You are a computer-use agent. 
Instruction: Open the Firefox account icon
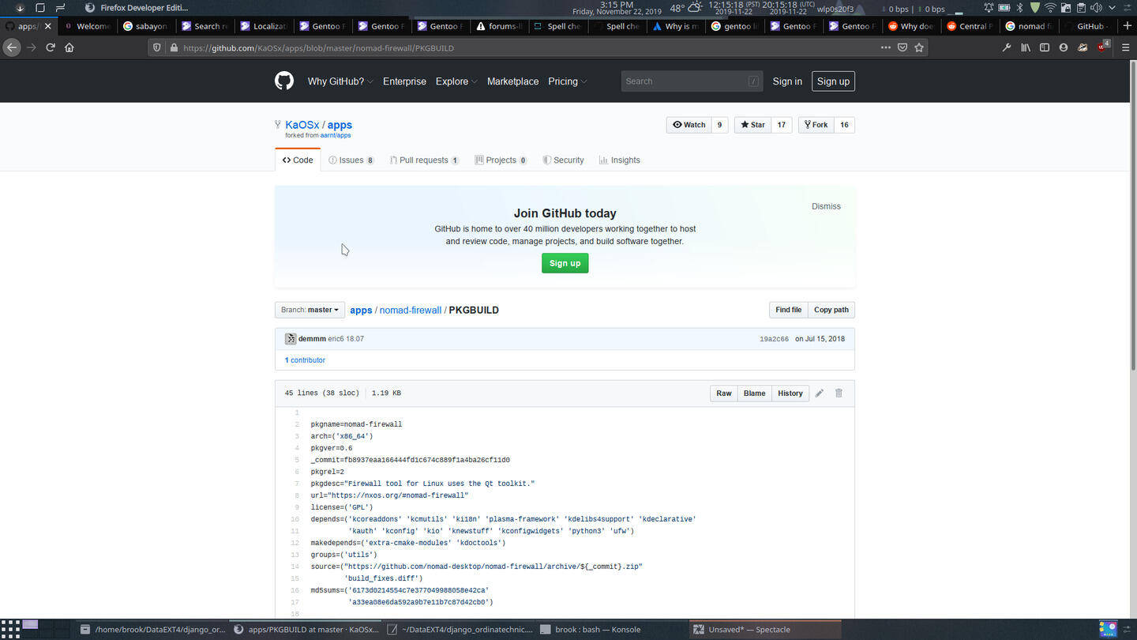point(1064,47)
